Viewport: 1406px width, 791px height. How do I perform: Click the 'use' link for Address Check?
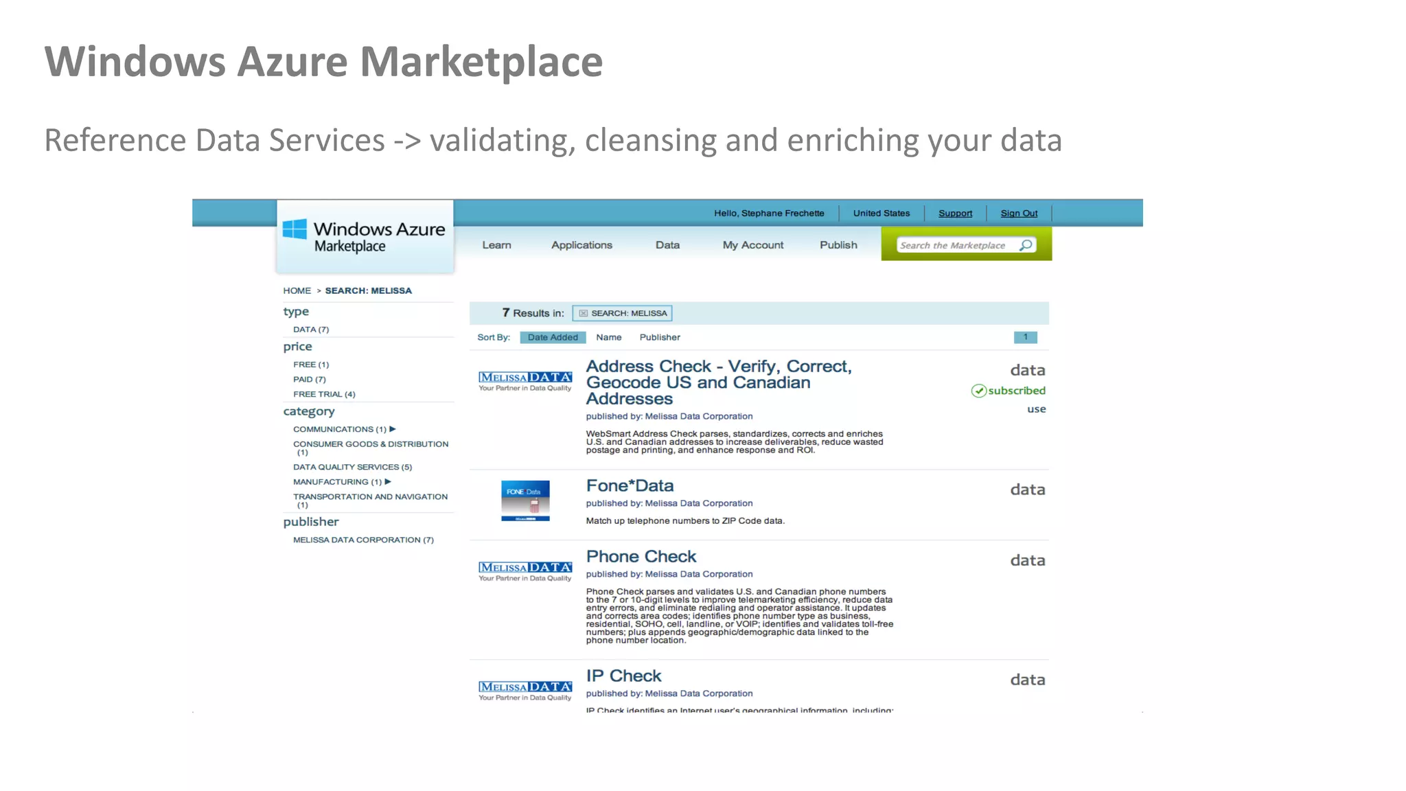coord(1037,409)
